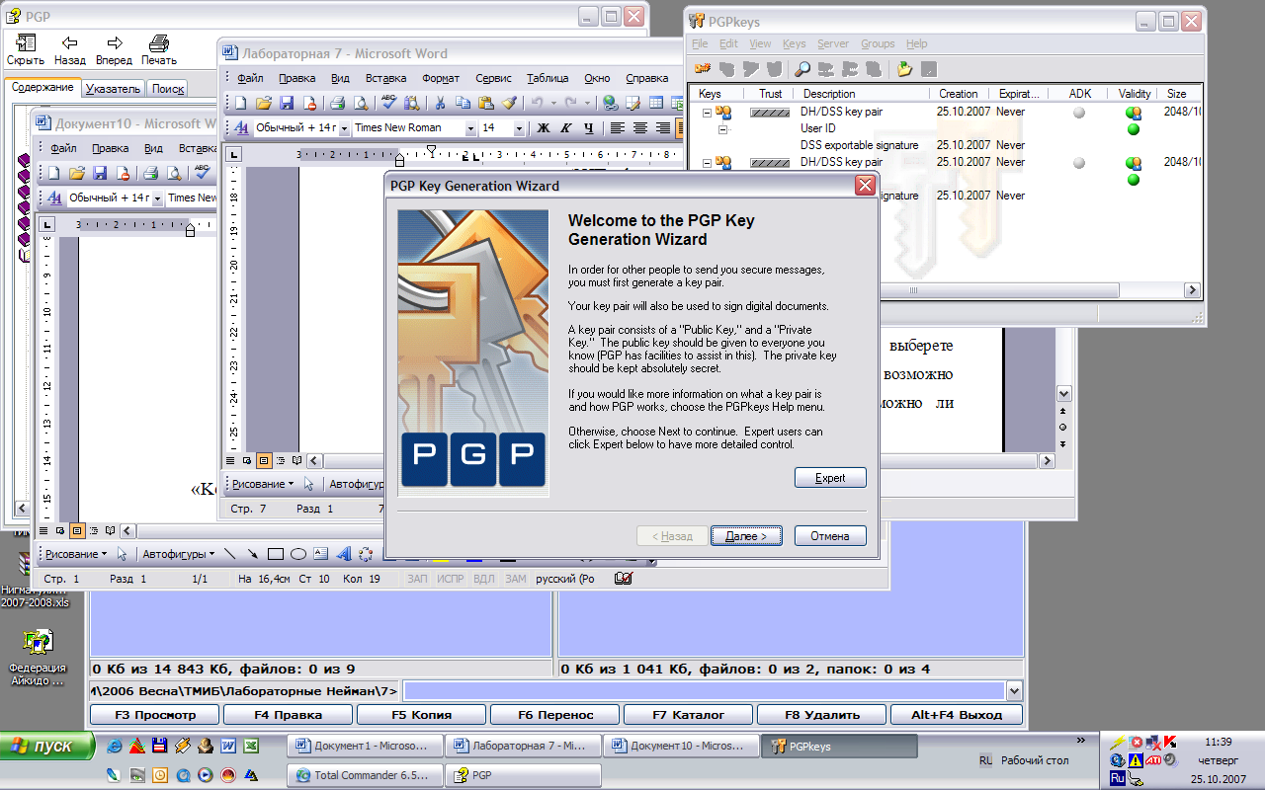Switch to Поиск tab in PGP help
The image size is (1265, 790).
click(168, 88)
